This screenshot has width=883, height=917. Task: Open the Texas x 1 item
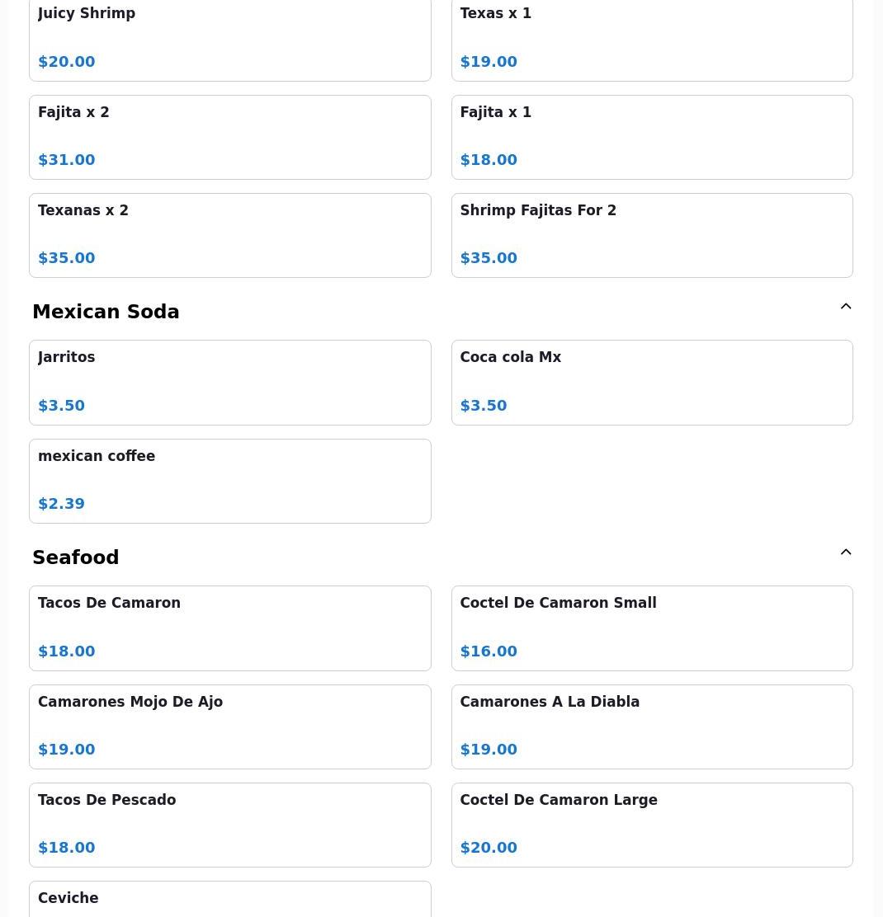coord(651,39)
